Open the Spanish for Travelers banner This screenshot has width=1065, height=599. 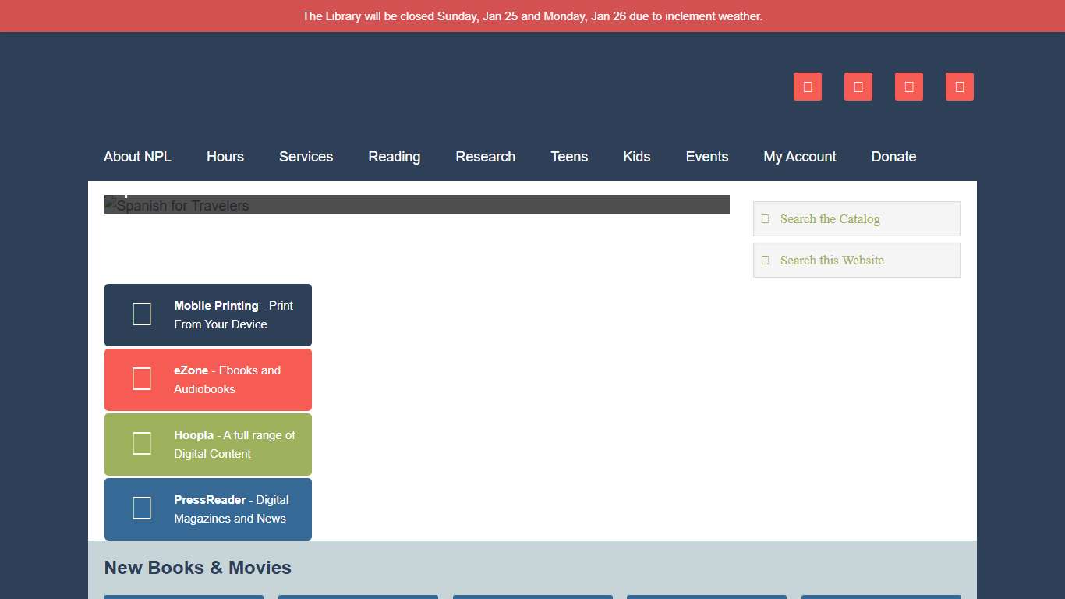pos(416,205)
